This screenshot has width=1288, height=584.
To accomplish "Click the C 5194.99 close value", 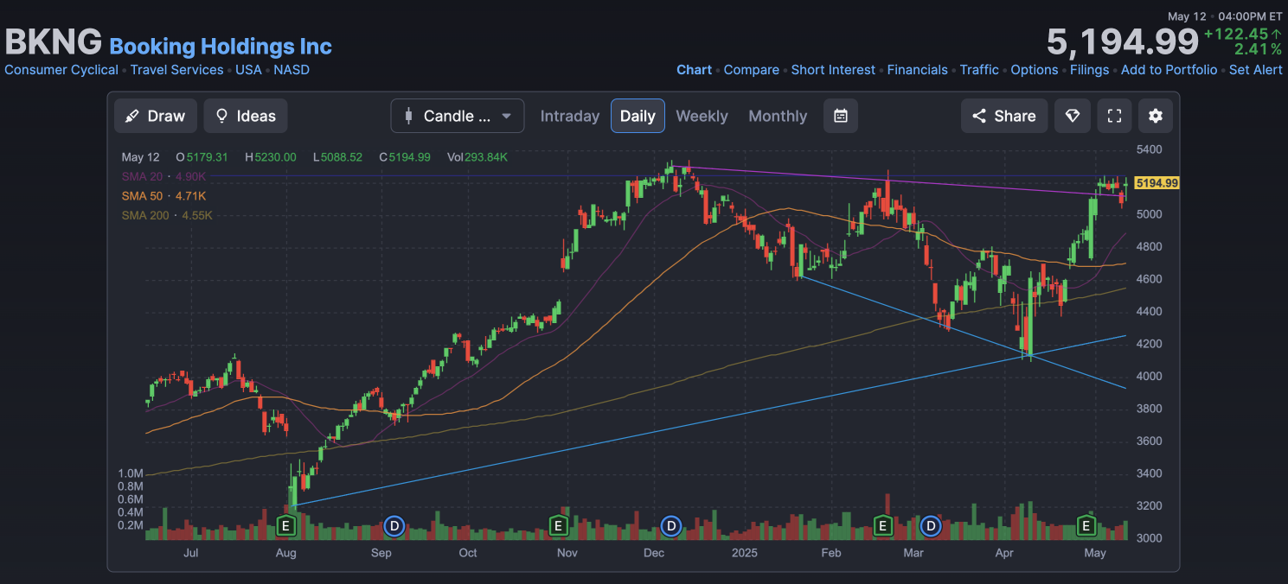I will 405,157.
